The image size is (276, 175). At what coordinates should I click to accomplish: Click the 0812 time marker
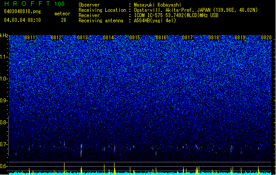[x=56, y=38]
